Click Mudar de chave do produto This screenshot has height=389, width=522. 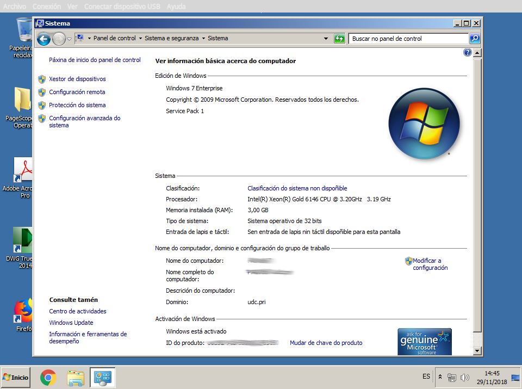pos(326,343)
